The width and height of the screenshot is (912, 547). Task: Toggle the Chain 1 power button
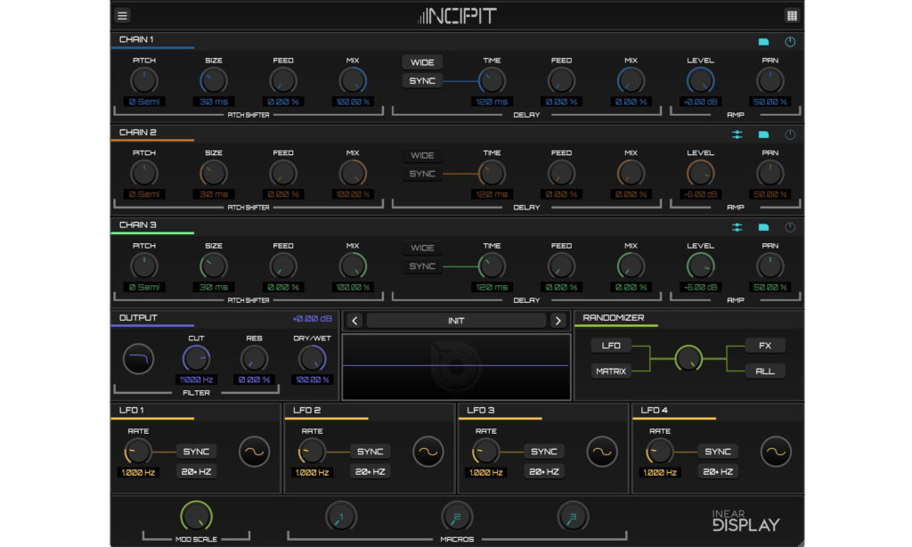[x=790, y=42]
